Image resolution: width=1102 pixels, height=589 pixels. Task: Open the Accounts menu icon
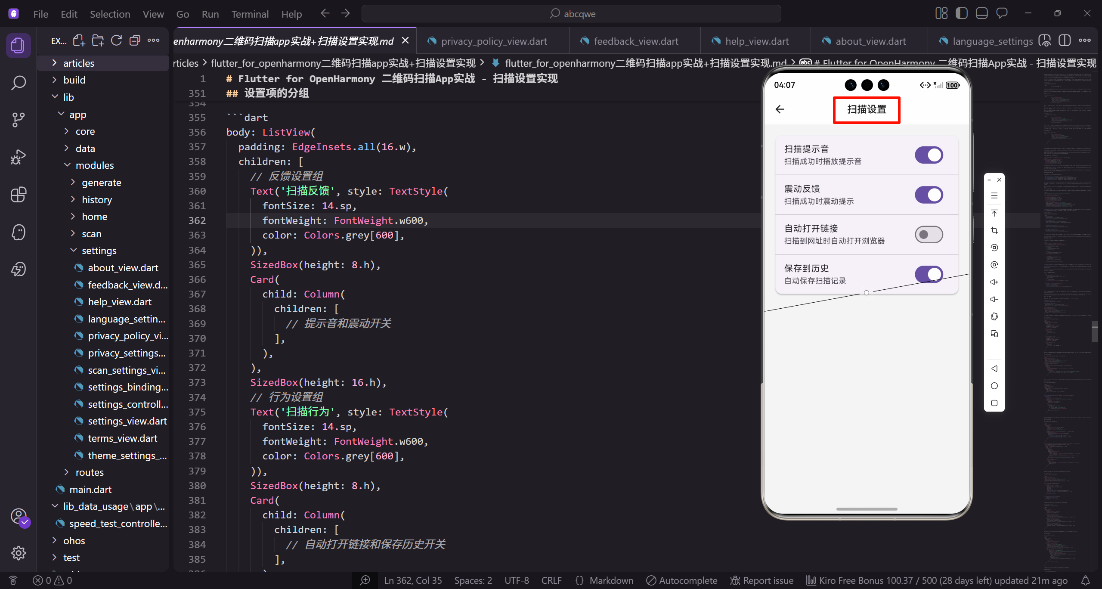pyautogui.click(x=18, y=516)
